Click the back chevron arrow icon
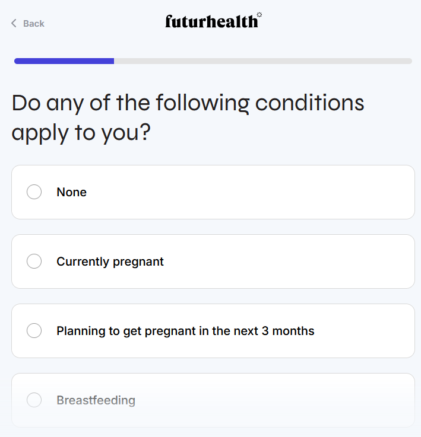This screenshot has width=421, height=437. pos(14,24)
